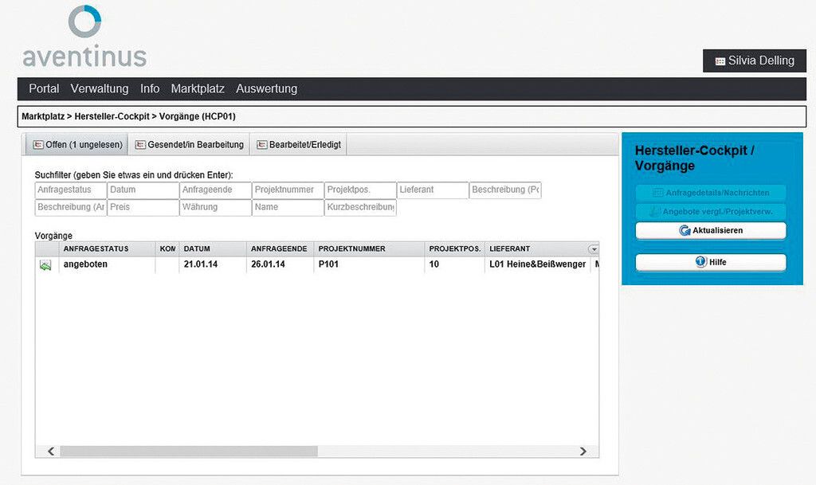The image size is (816, 485).
Task: Select the Offen (1 ungelesen) tab
Action: pyautogui.click(x=77, y=145)
